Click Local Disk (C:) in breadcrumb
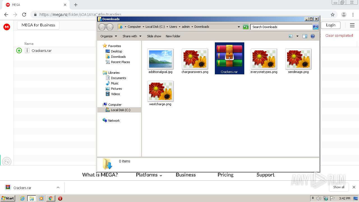The image size is (359, 202). (155, 27)
